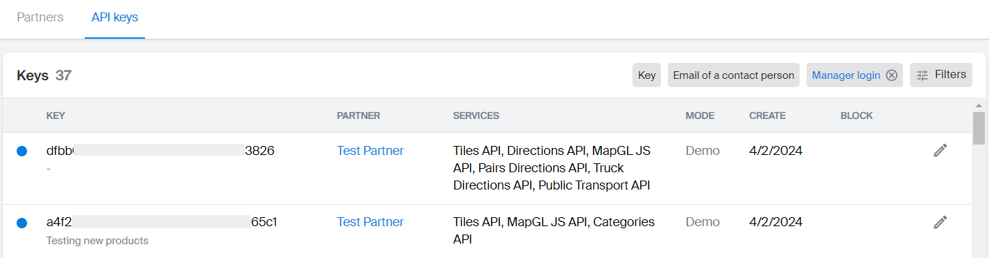Screen dimensions: 989x258
Task: Open Test Partner link in first row
Action: (x=370, y=150)
